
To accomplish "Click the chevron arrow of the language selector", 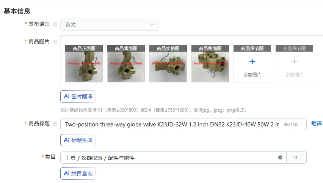I will 152,25.
